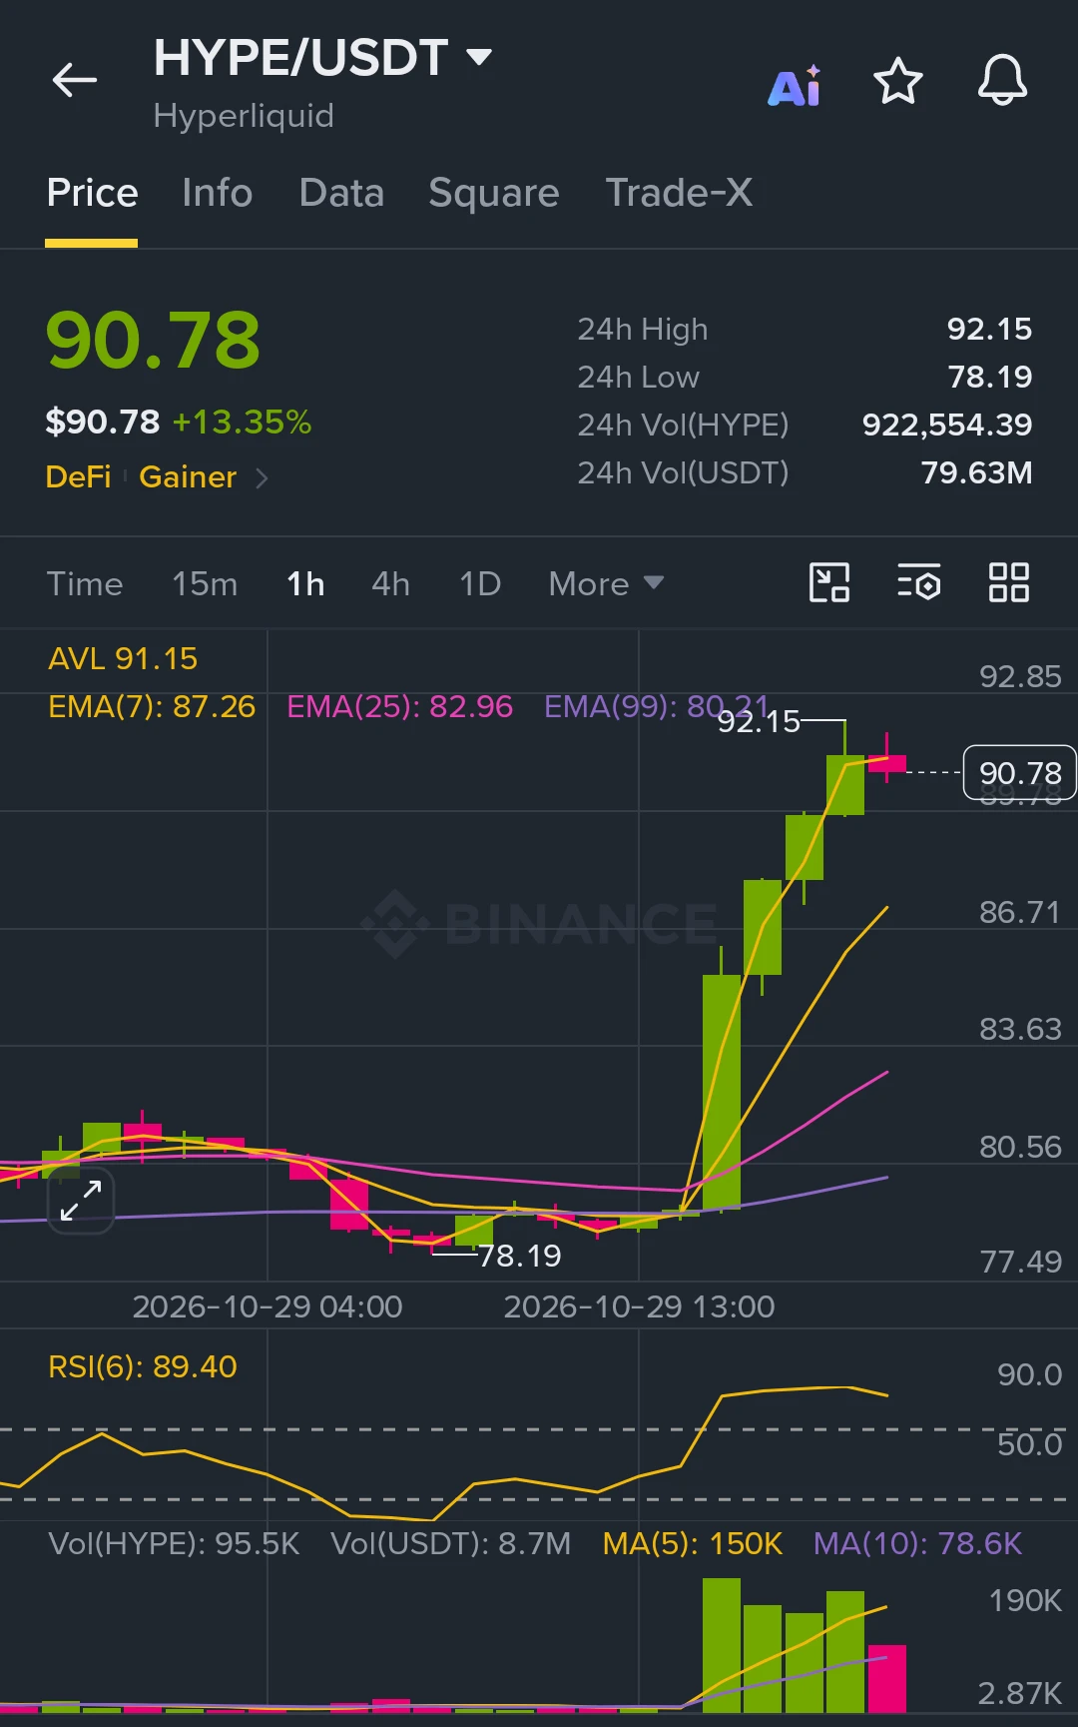Image resolution: width=1078 pixels, height=1727 pixels.
Task: Tap the EMA(7): 87.26 indicator label
Action: click(x=152, y=707)
